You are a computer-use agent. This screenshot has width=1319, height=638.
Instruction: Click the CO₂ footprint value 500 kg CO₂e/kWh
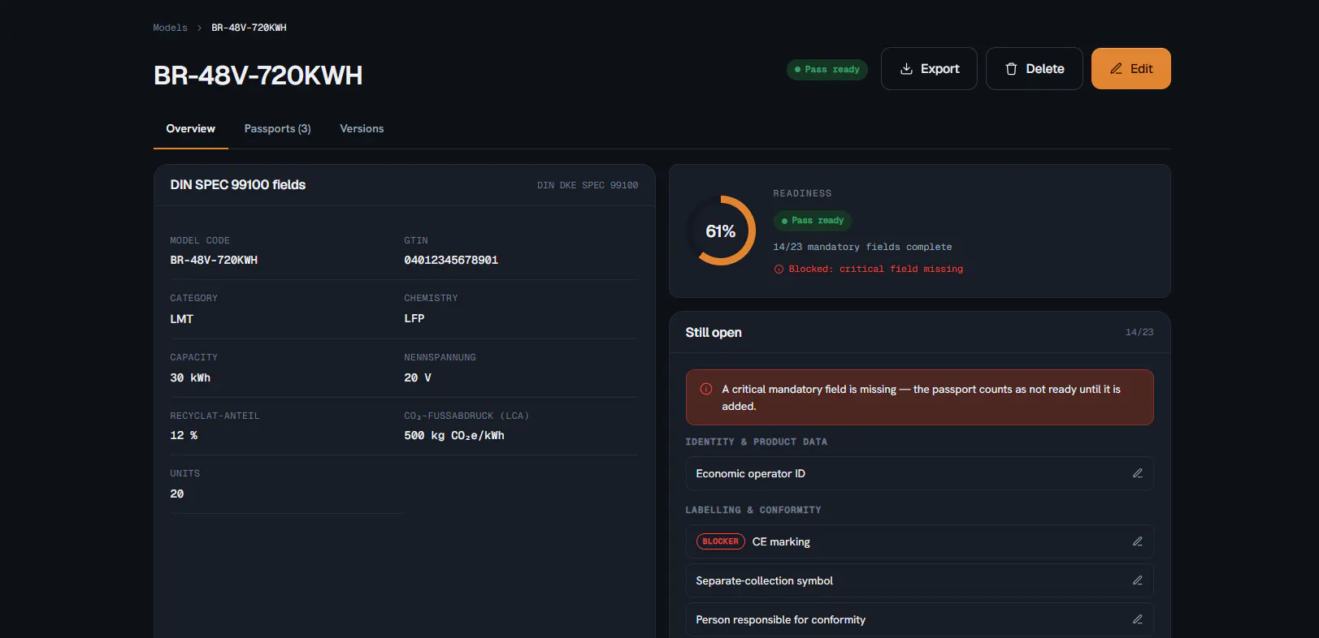coord(454,436)
